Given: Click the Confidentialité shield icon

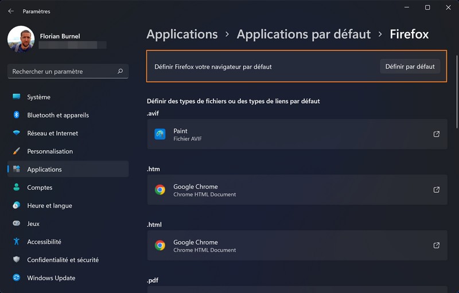Looking at the screenshot, I should (17, 259).
